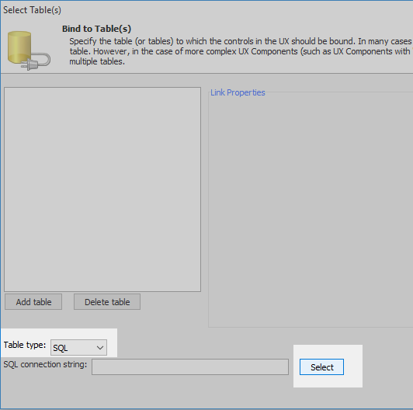The height and width of the screenshot is (410, 413).
Task: Click the Delete table button
Action: pos(107,302)
